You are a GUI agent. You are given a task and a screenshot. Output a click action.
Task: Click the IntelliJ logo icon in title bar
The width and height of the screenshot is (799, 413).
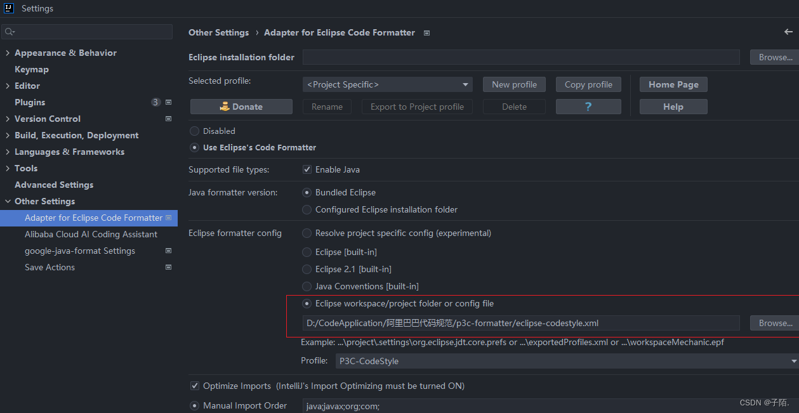coord(9,8)
